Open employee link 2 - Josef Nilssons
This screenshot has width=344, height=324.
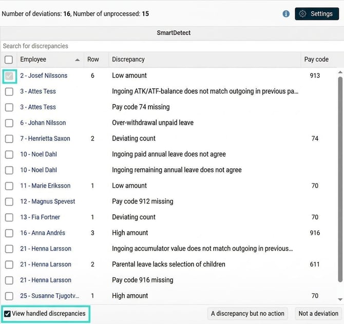click(44, 75)
